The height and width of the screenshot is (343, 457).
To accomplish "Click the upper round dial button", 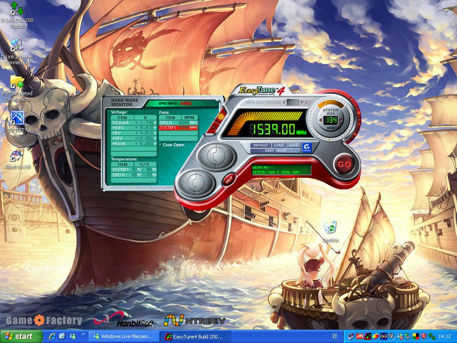I will click(217, 157).
